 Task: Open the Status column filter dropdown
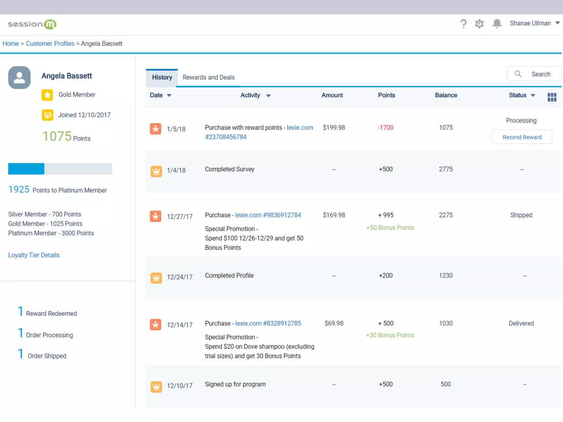click(x=533, y=95)
